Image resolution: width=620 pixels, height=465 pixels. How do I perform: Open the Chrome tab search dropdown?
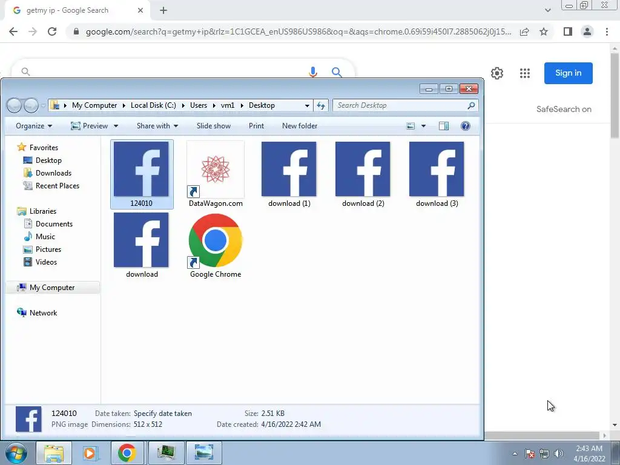point(547,11)
